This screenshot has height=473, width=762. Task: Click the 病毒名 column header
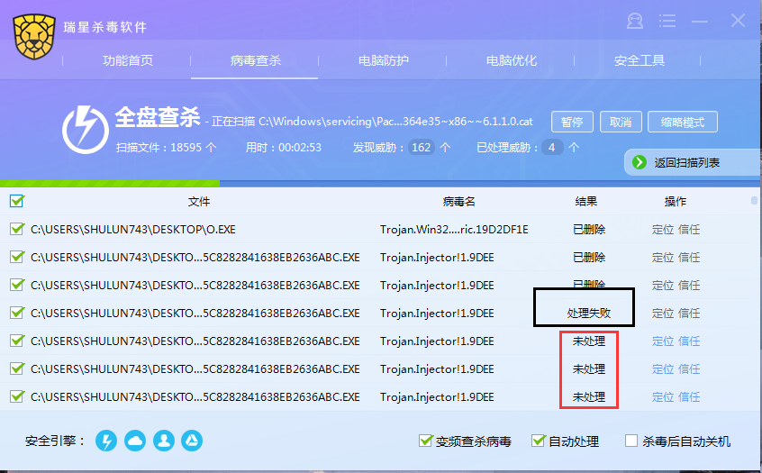pyautogui.click(x=458, y=201)
